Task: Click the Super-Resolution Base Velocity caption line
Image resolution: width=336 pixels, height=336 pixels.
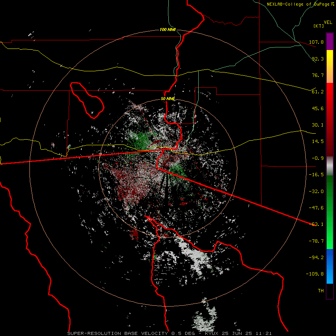Action: 169,333
